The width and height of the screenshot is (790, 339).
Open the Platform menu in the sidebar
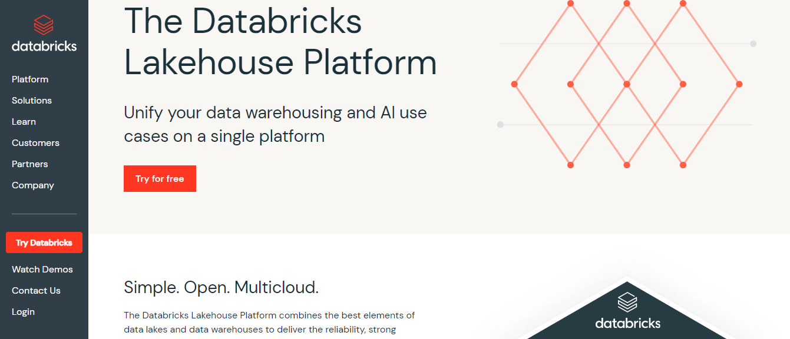tap(30, 79)
